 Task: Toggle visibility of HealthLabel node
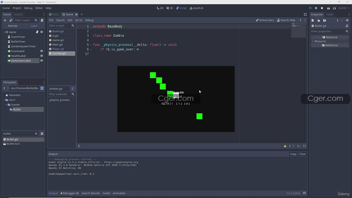[x=41, y=56]
